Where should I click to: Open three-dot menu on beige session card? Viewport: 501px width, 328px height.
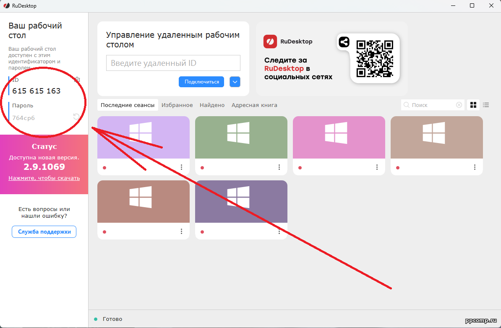[475, 167]
